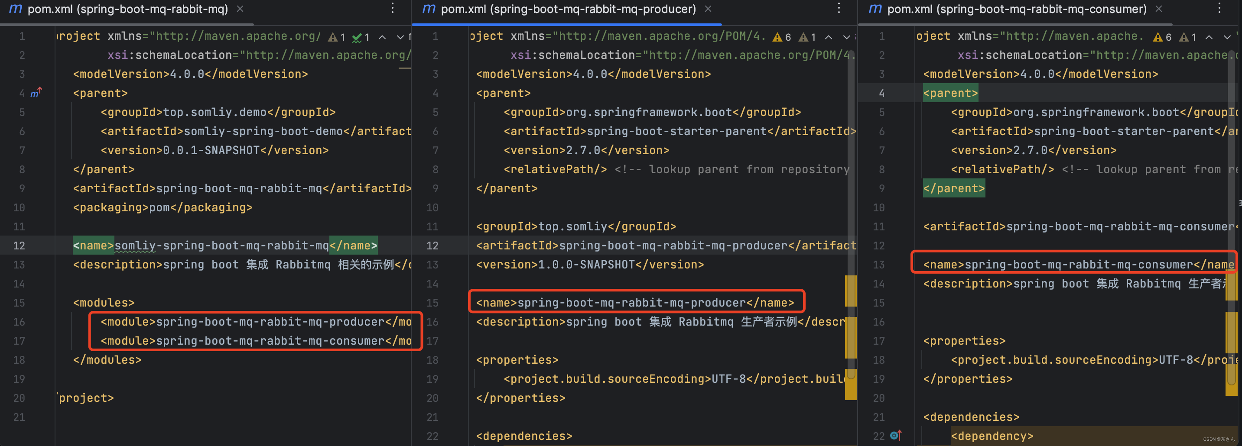
Task: Click the groupId org.springframework.boot line in producer pom
Action: click(652, 112)
